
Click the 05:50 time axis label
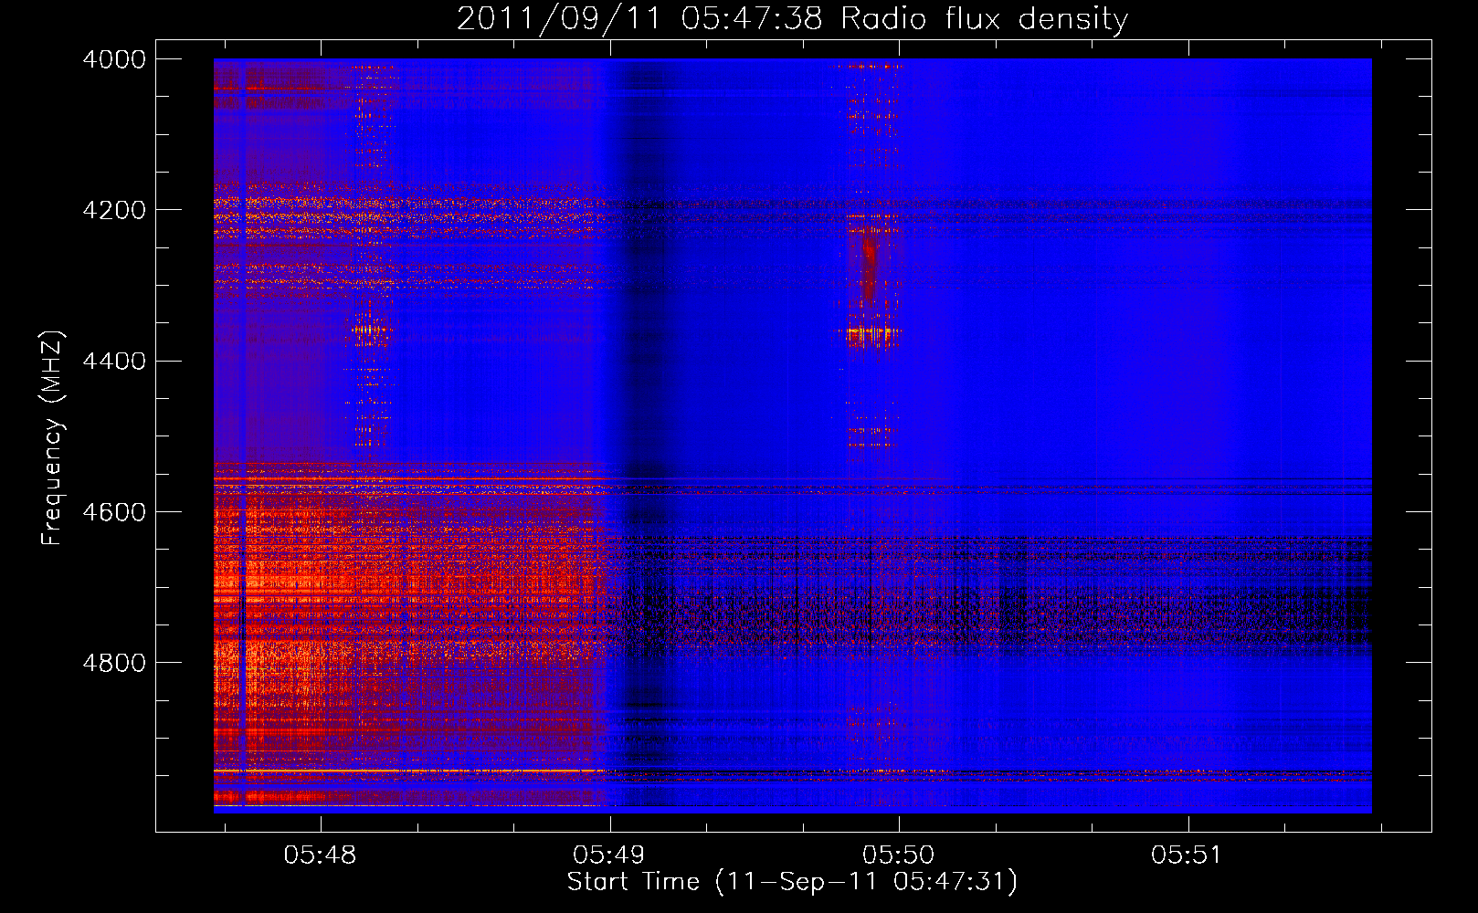[898, 855]
